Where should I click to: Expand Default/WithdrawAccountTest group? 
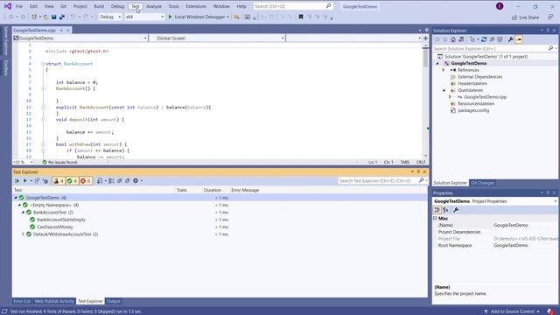pos(24,234)
